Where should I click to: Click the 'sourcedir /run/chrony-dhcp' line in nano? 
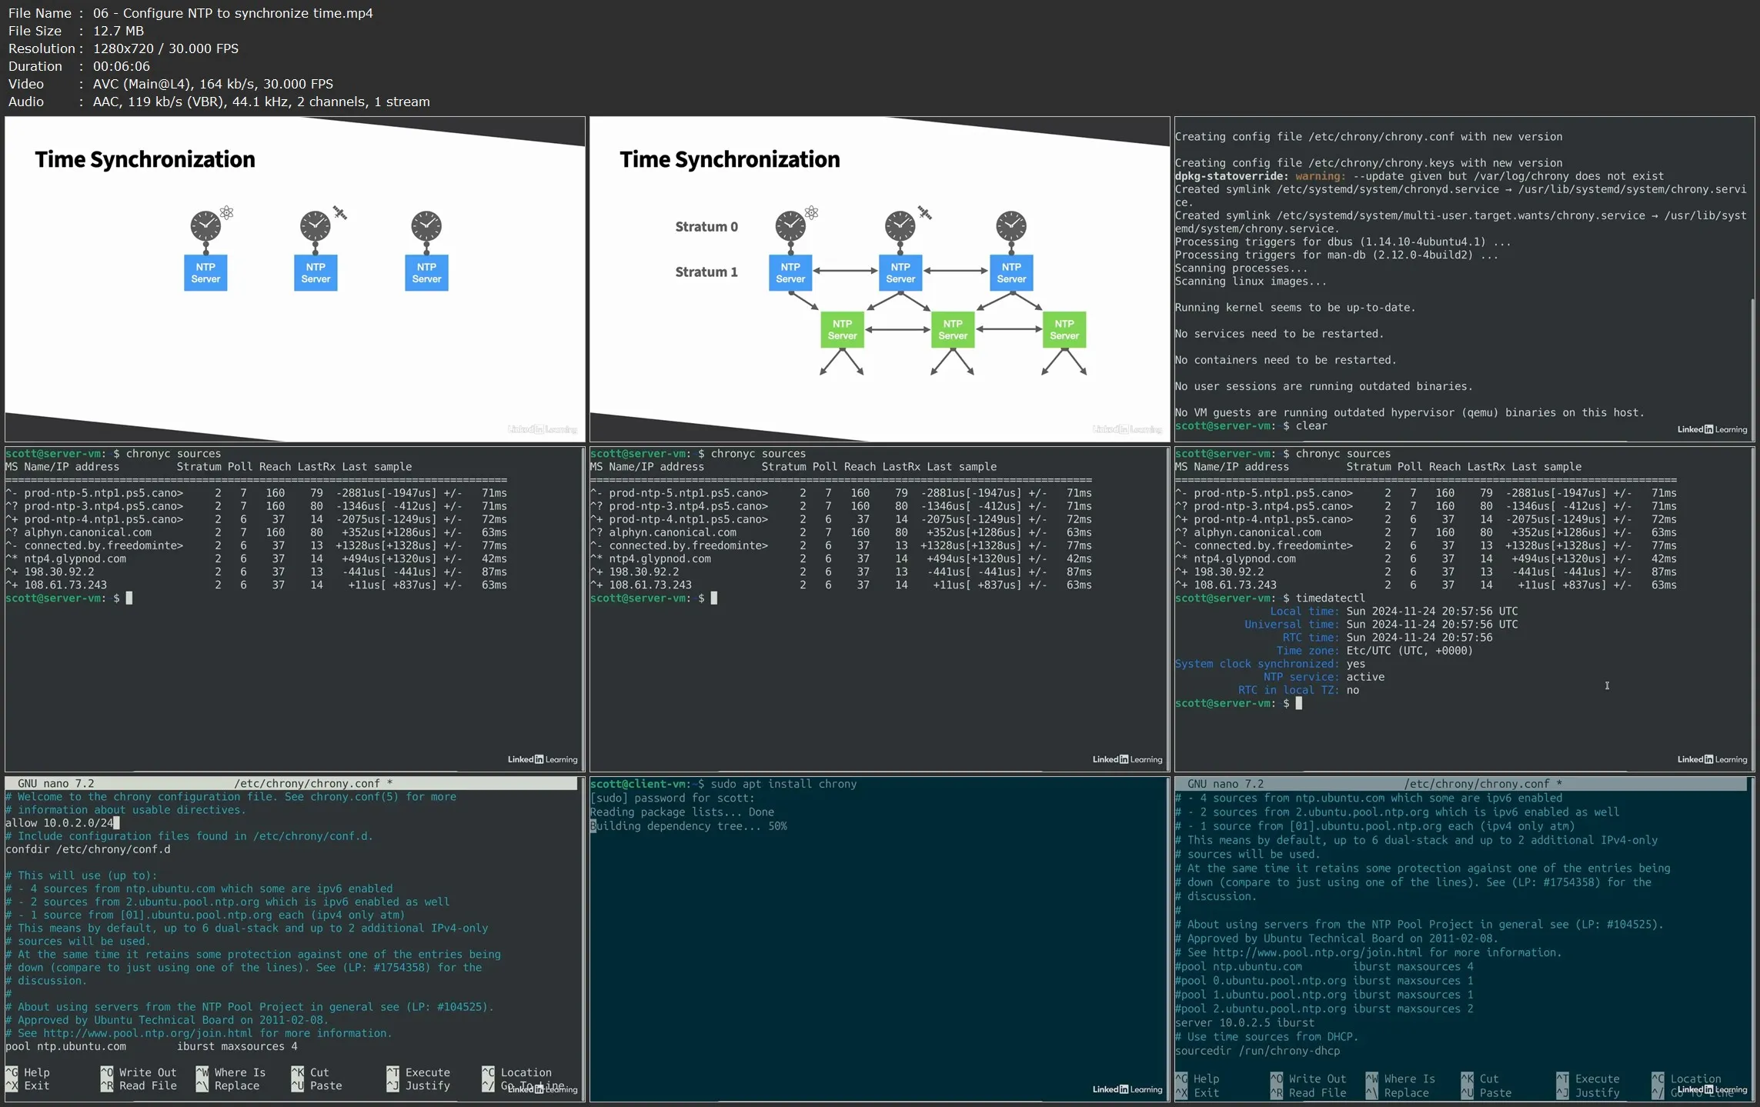click(x=1257, y=1051)
